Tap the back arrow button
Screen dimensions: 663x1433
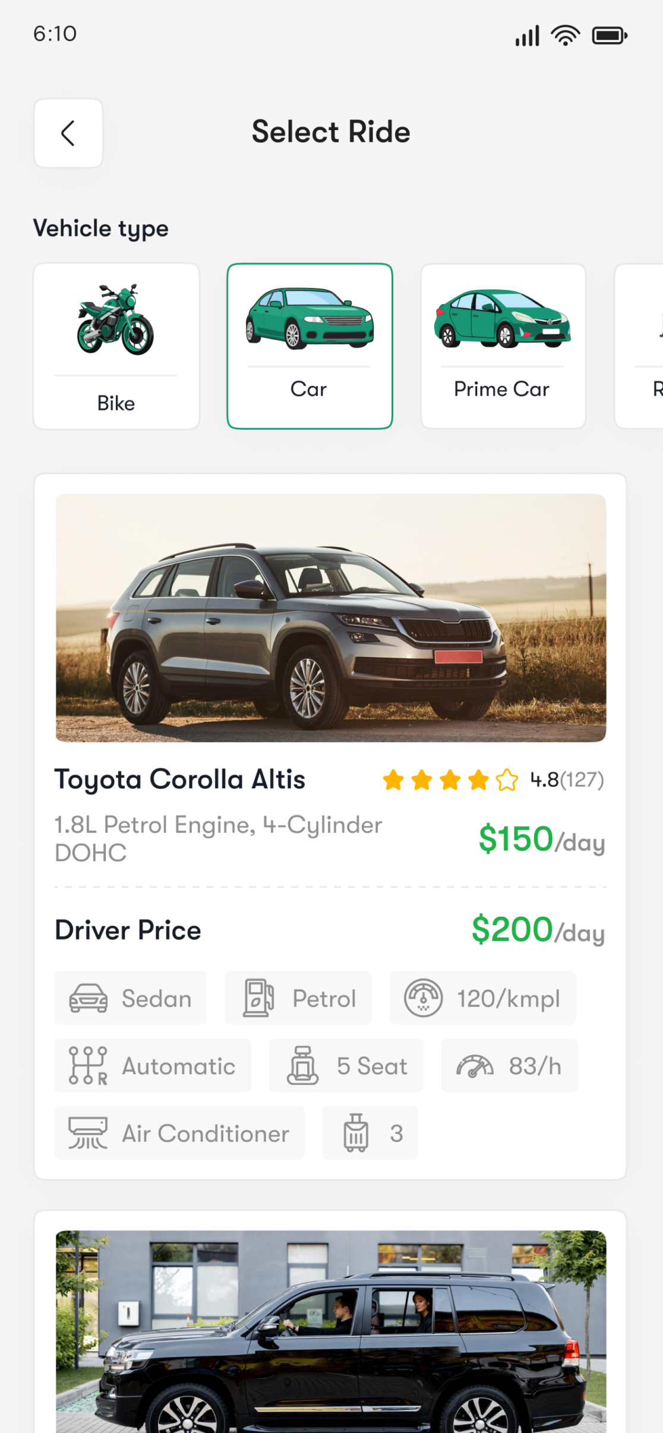[x=68, y=133]
